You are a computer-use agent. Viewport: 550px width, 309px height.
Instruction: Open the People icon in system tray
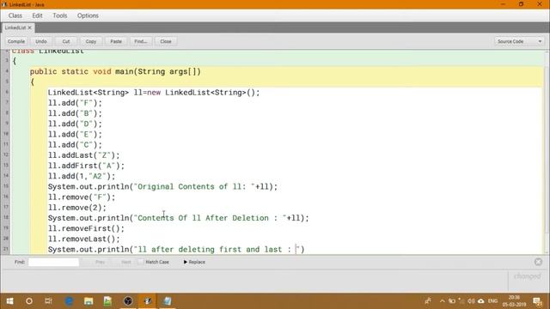pos(428,301)
